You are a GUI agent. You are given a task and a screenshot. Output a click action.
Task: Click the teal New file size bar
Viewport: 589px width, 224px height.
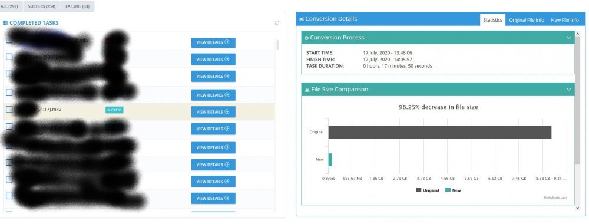click(330, 159)
